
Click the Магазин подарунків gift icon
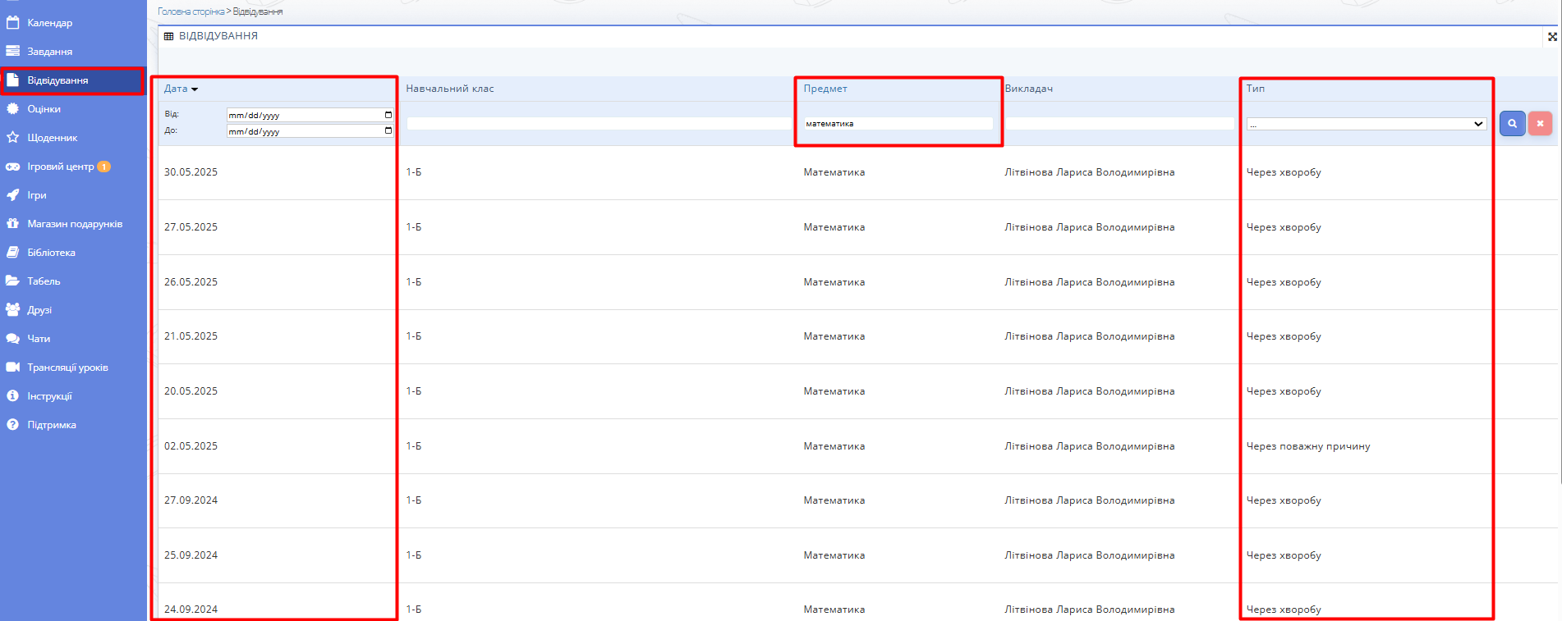pos(13,224)
